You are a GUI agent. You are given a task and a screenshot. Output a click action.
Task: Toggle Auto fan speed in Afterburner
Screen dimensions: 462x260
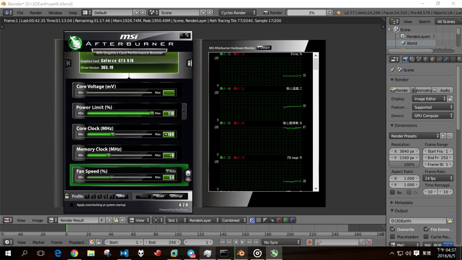pos(171,171)
